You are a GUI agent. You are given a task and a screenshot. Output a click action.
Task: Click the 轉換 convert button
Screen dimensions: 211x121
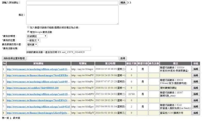click(123, 2)
